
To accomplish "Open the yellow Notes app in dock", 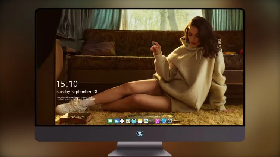I will (140, 121).
